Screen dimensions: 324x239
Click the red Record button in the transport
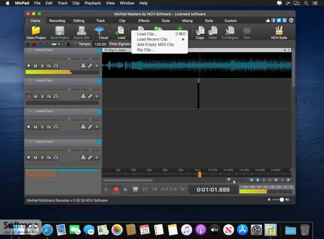coord(116,189)
